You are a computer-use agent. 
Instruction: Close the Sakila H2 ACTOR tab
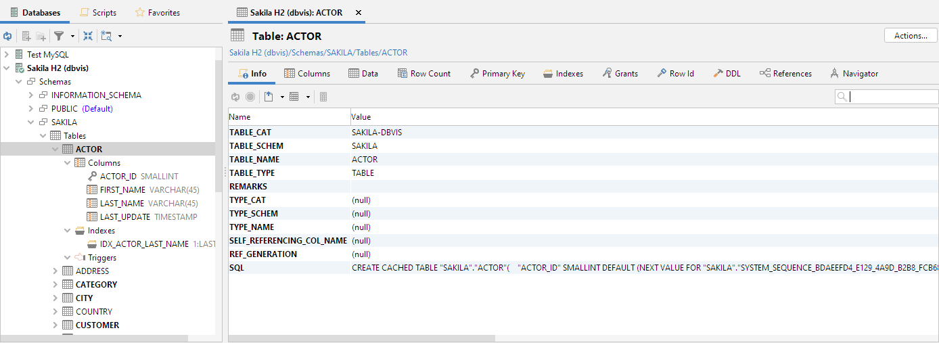(358, 12)
